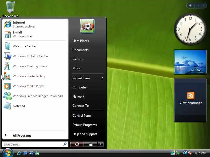Click the magnifier search icon

pos(65,144)
